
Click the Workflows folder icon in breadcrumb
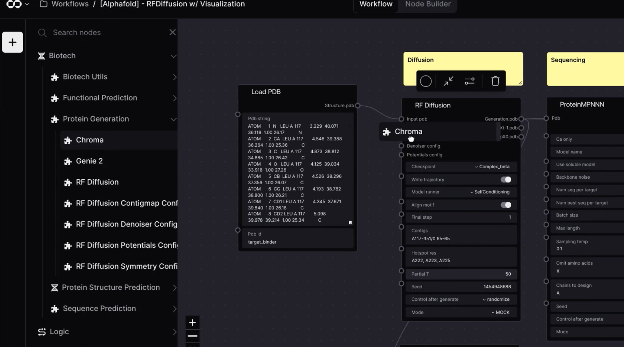tap(43, 4)
